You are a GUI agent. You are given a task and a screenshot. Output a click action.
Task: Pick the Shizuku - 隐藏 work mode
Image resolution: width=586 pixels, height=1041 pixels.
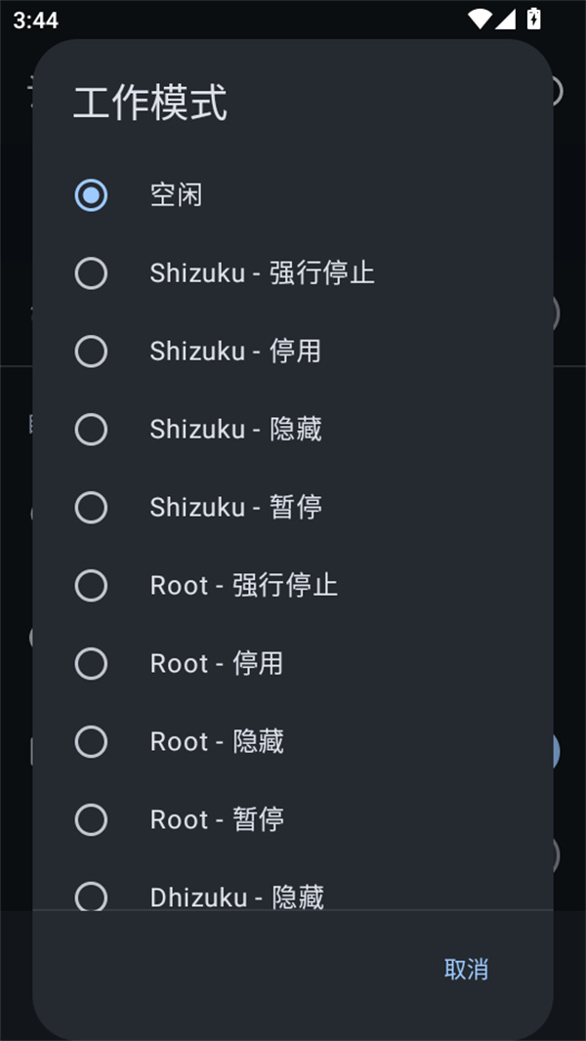coord(234,430)
